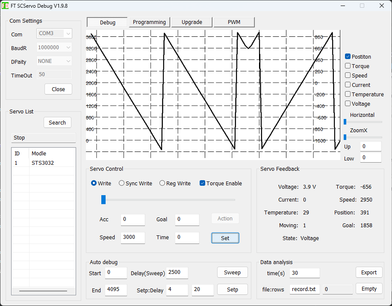The height and width of the screenshot is (306, 392).
Task: Click the Temperature reading 29
Action: pyautogui.click(x=306, y=212)
